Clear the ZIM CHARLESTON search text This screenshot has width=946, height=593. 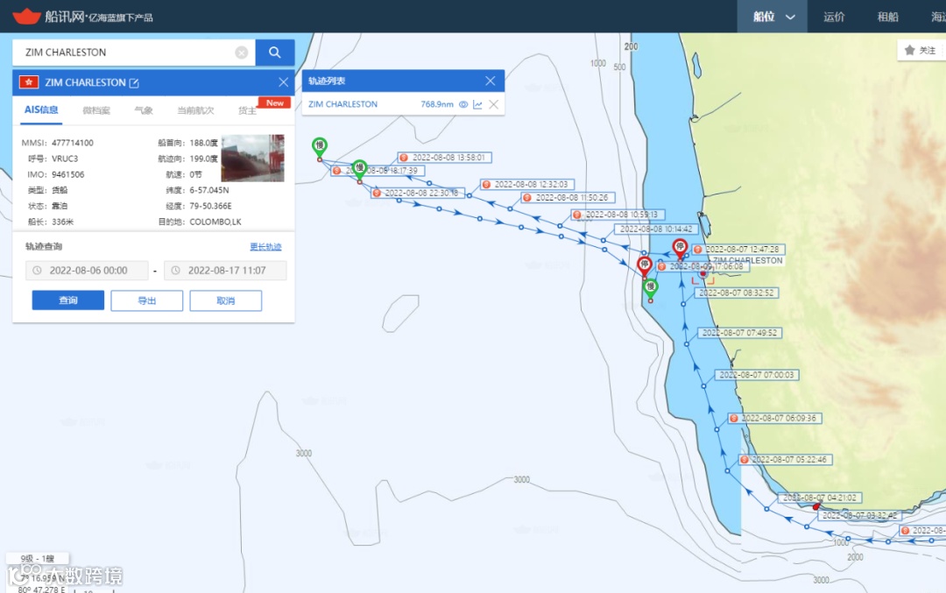coord(242,53)
